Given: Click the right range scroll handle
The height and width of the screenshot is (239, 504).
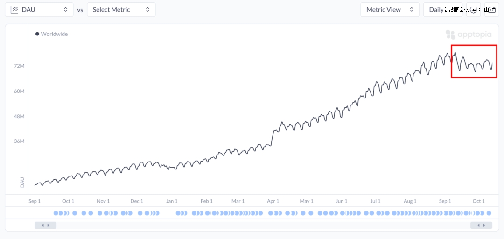Looking at the screenshot, I should click(x=481, y=225).
